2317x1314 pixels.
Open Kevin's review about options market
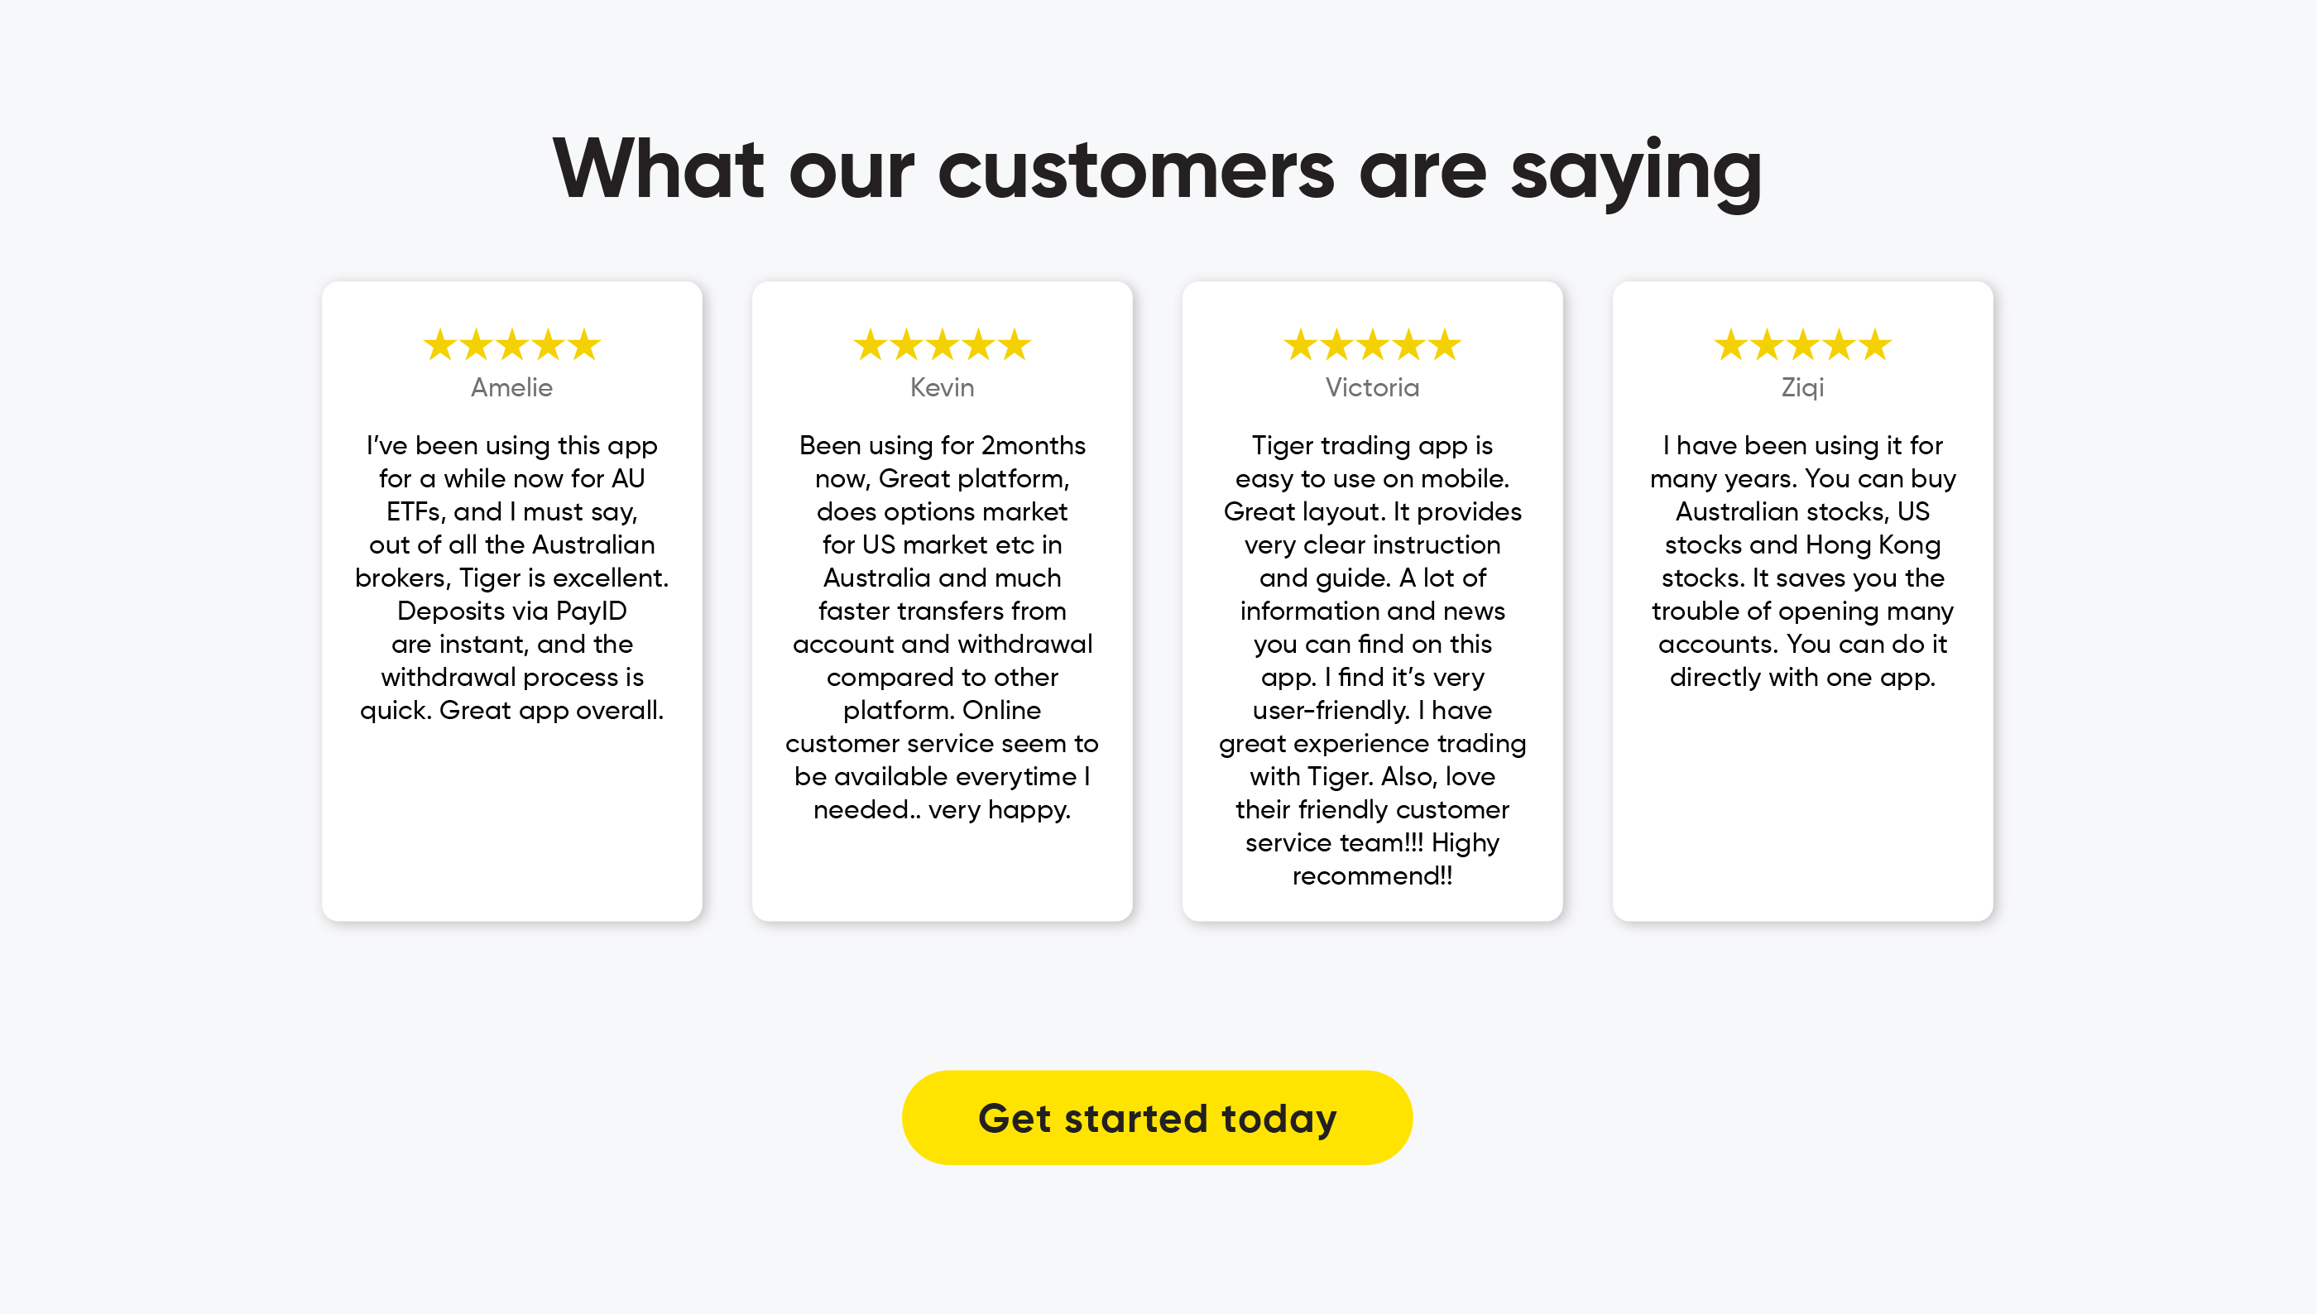point(942,627)
